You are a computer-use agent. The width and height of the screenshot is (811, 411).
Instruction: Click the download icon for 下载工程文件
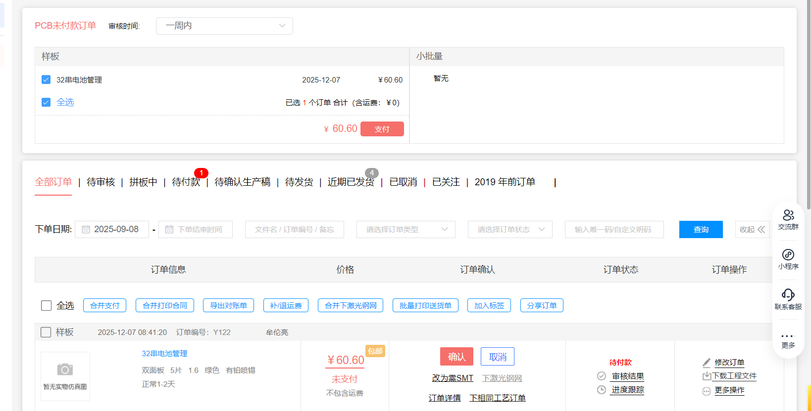coord(707,376)
